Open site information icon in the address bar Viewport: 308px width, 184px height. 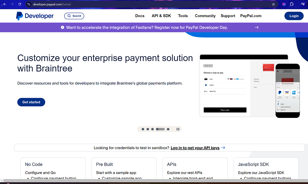pos(28,4)
